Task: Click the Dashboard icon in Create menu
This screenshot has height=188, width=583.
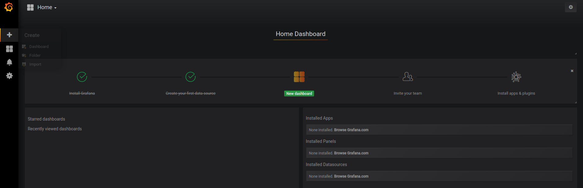Action: click(24, 47)
